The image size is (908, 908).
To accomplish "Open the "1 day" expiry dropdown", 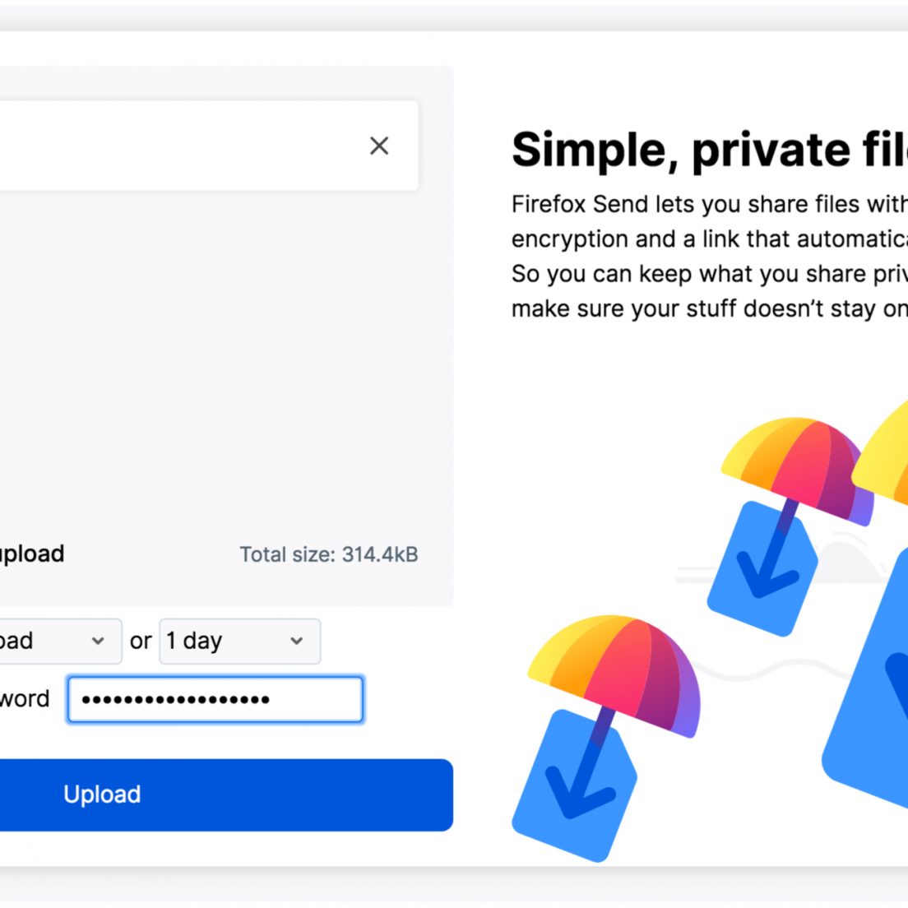I will tap(239, 641).
